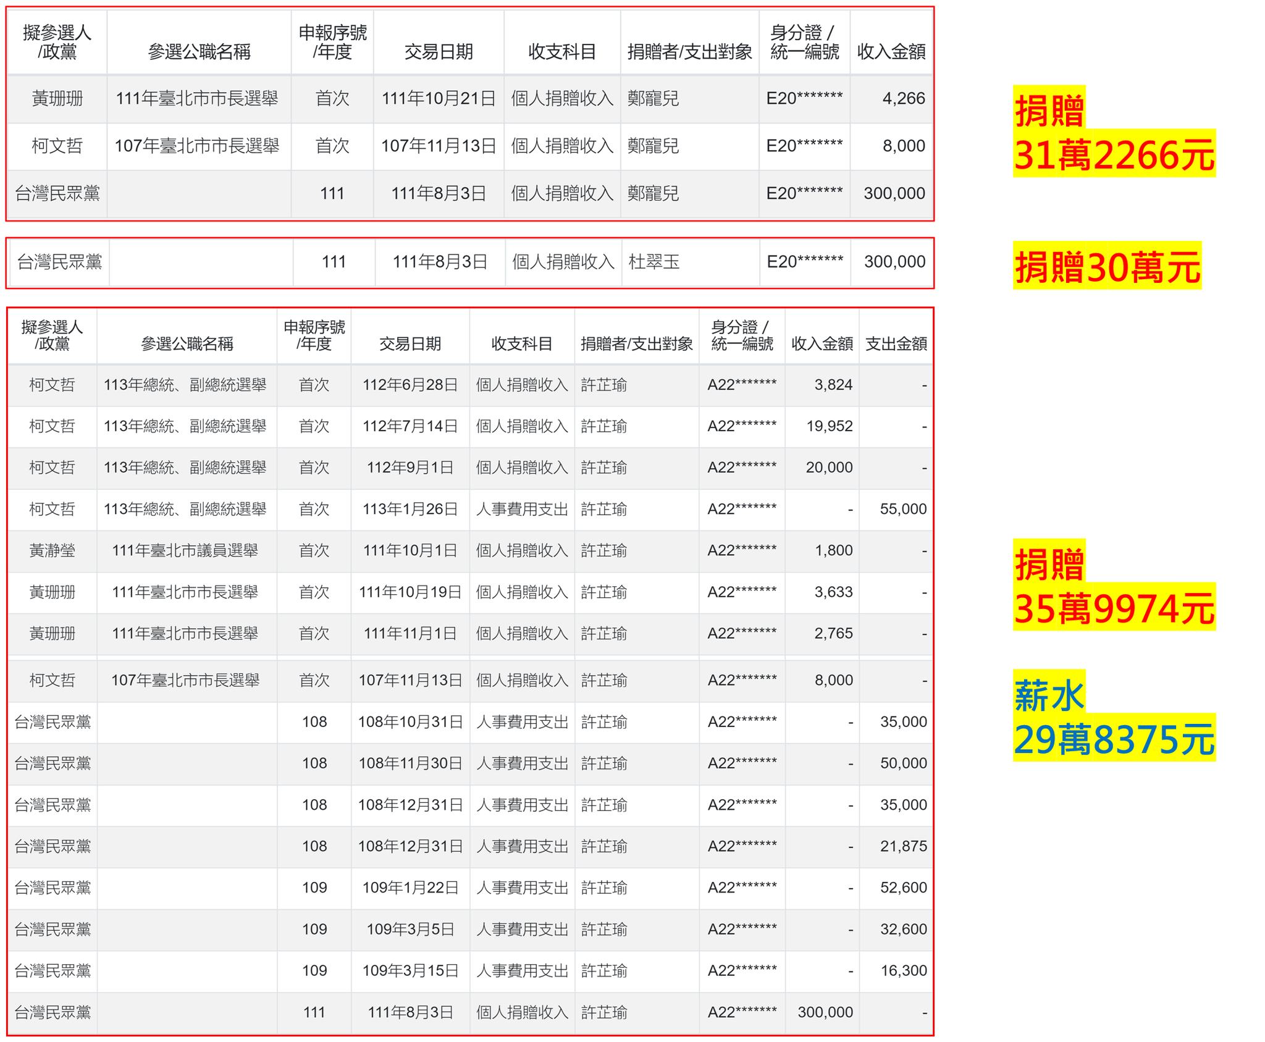This screenshot has height=1042, width=1265.
Task: Click the date 109年3月5日
Action: point(410,929)
